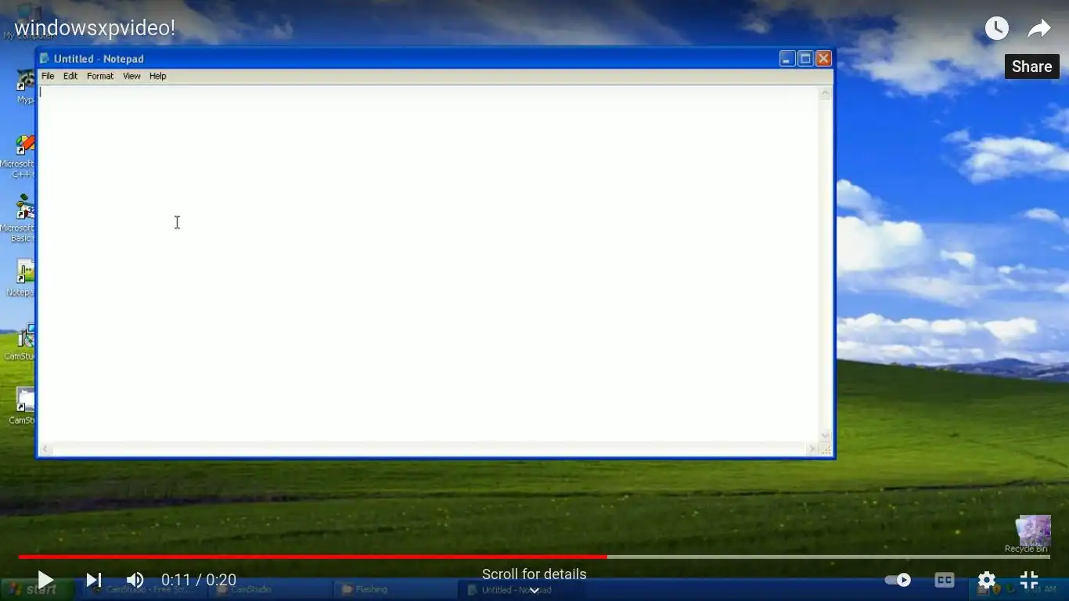Maximize the Untitled - Notepad window
Image resolution: width=1069 pixels, height=601 pixels.
(805, 59)
